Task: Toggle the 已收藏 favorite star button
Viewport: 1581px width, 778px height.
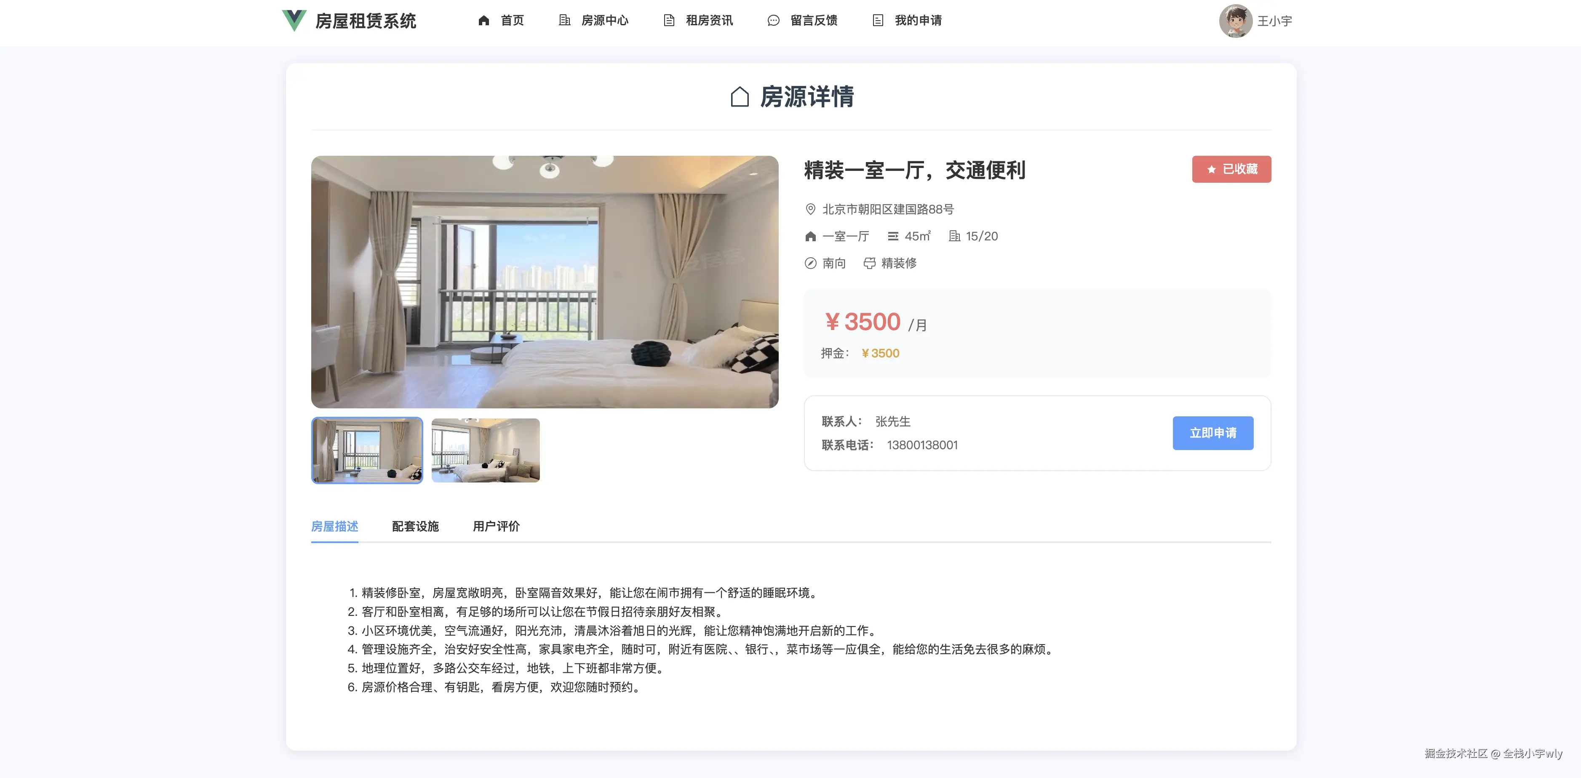Action: click(1231, 169)
